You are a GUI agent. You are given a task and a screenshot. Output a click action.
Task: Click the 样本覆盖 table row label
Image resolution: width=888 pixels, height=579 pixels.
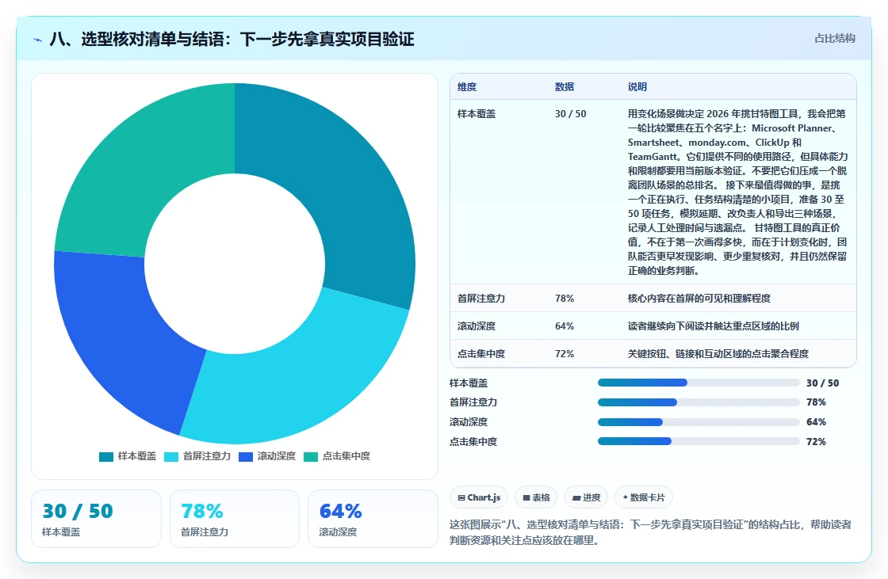(477, 114)
